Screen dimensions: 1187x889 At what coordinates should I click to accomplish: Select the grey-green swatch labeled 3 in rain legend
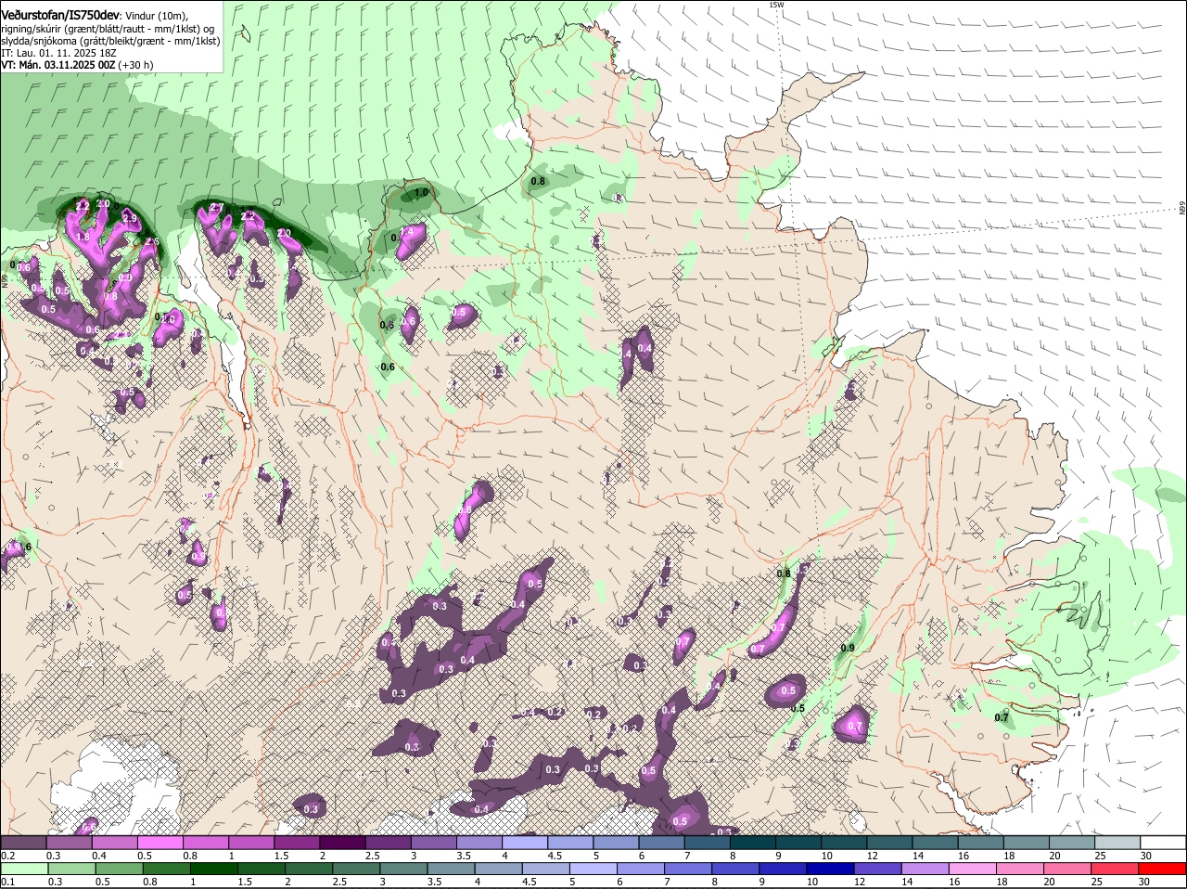[x=403, y=869]
